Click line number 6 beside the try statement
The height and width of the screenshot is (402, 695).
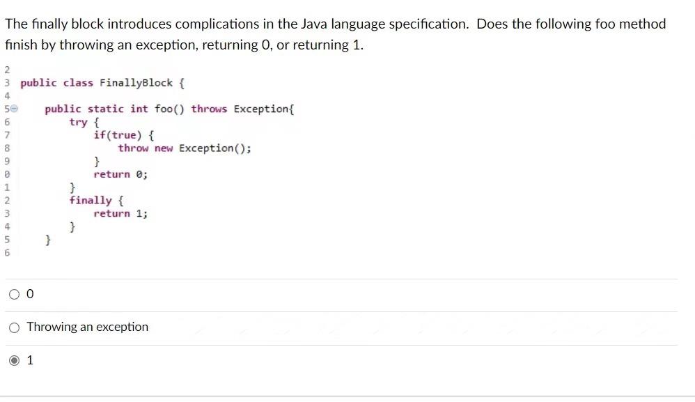[6, 122]
